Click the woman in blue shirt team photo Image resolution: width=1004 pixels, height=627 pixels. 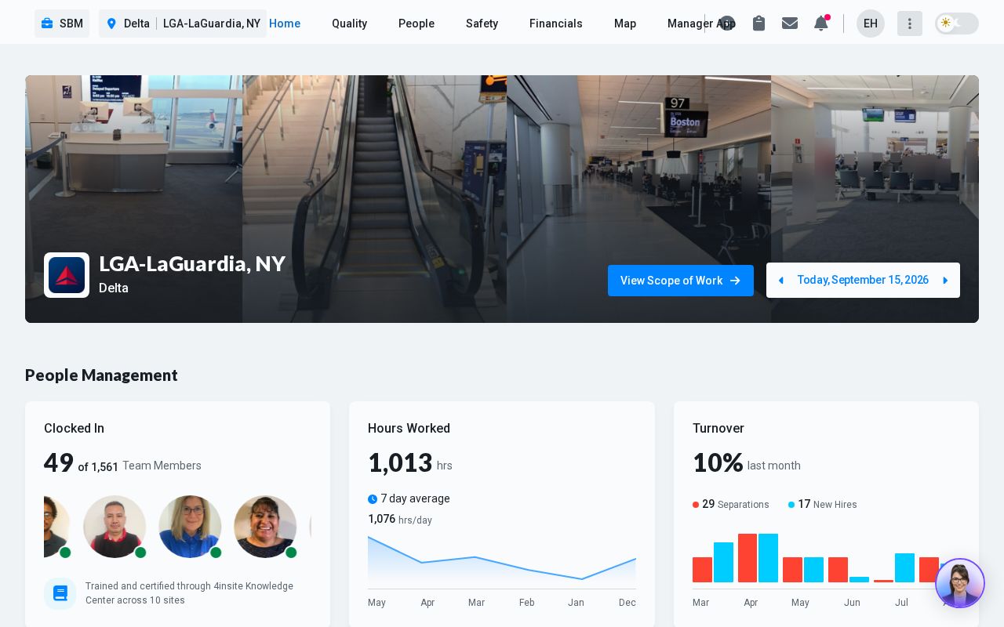point(190,527)
